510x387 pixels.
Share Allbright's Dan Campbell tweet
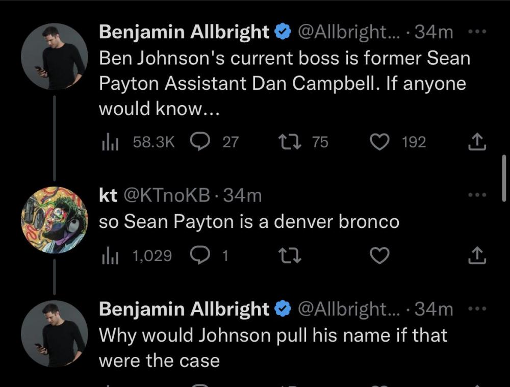pyautogui.click(x=477, y=142)
